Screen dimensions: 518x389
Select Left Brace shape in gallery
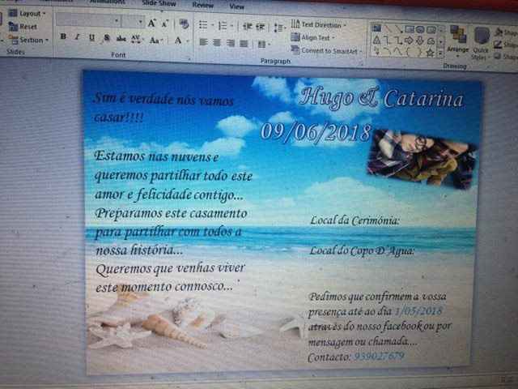coord(409,52)
